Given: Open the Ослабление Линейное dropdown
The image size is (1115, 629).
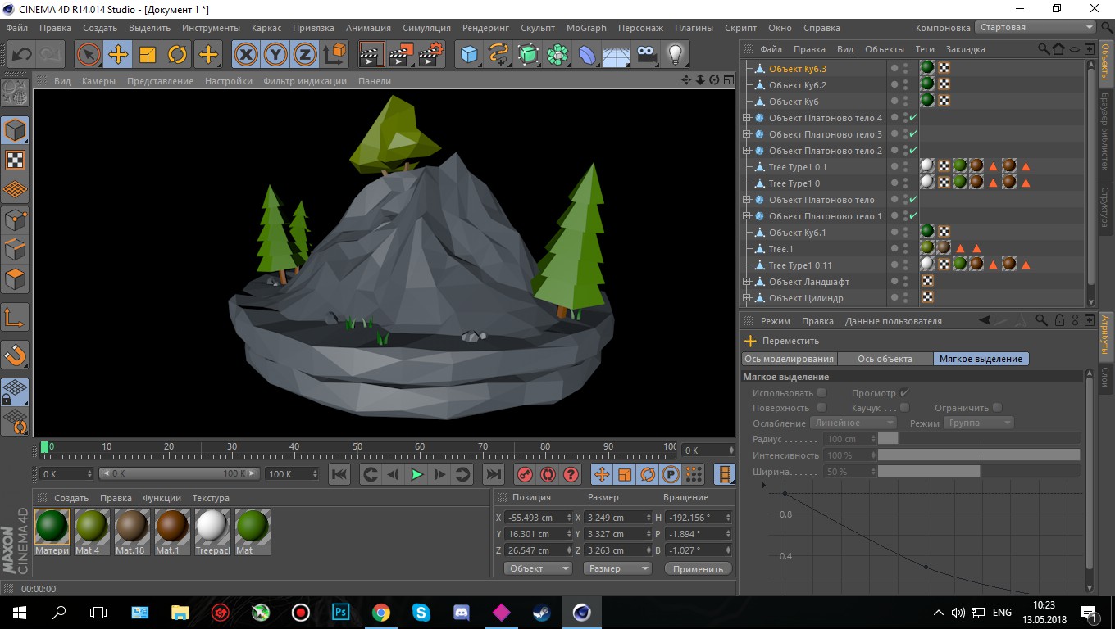Looking at the screenshot, I should [x=853, y=423].
